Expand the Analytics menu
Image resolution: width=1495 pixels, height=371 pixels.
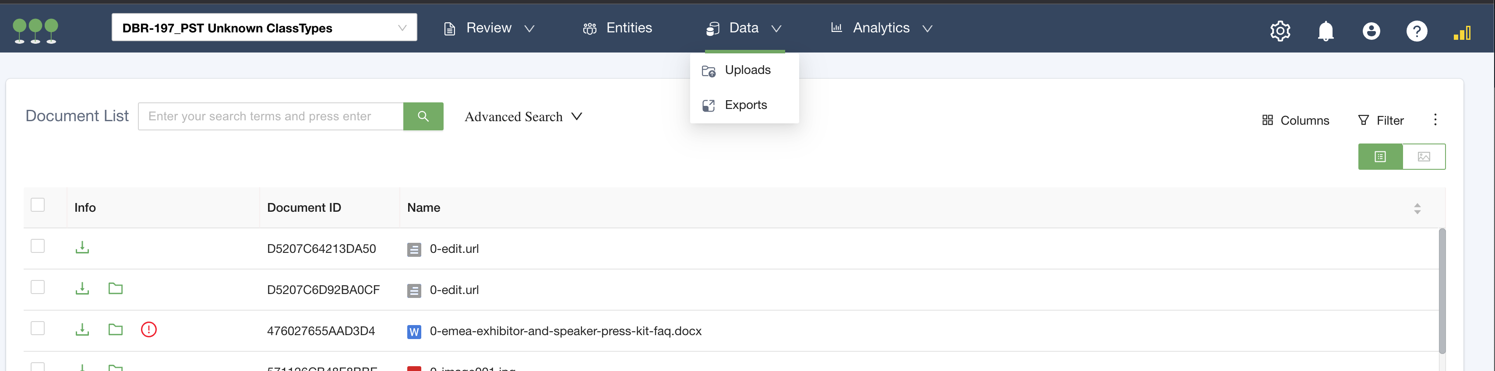tap(881, 28)
